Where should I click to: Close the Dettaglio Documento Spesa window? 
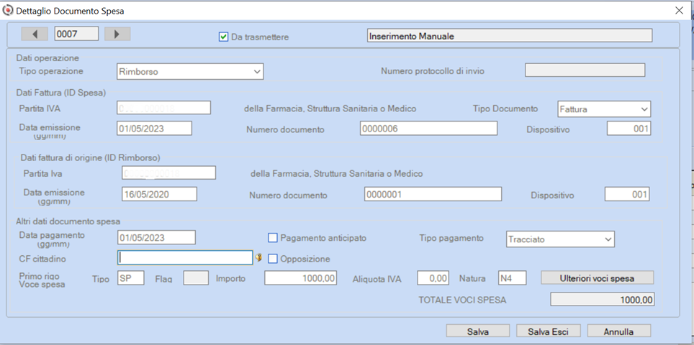coord(679,11)
